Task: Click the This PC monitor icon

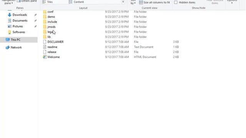Action: pos(8,39)
